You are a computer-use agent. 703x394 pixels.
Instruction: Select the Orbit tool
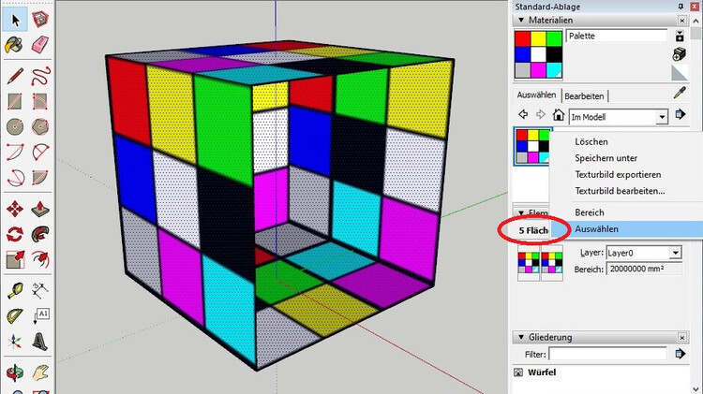point(15,372)
